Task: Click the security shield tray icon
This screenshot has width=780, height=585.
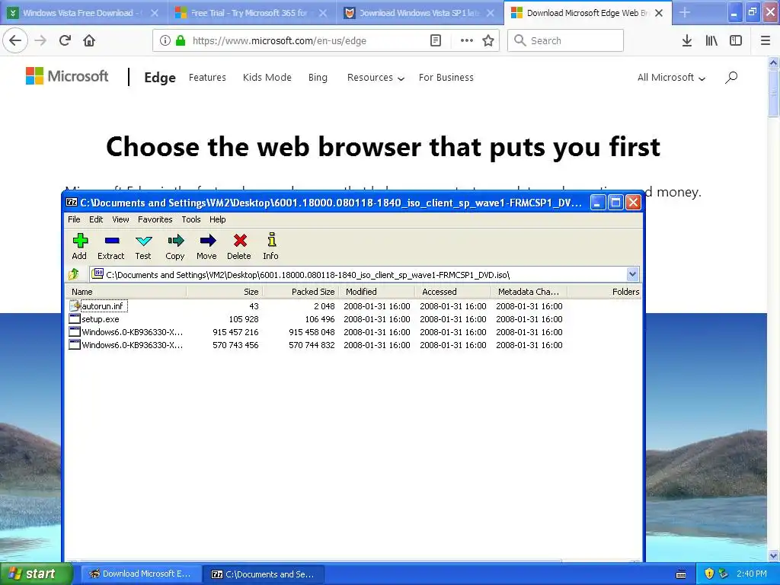Action: point(709,574)
